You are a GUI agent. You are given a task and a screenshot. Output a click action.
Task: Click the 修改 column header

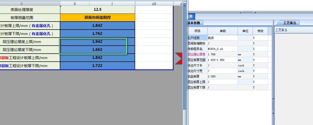[x=260, y=31]
